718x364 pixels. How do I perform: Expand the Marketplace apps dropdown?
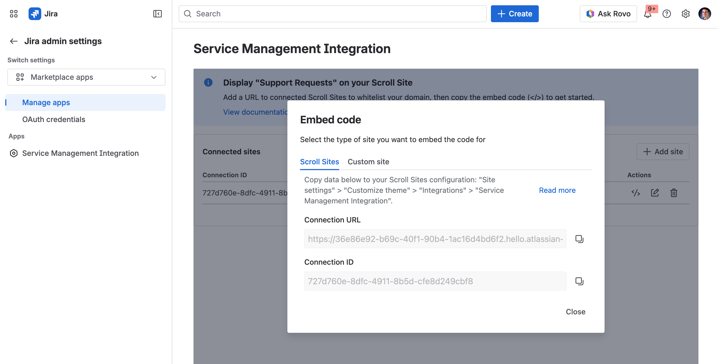coord(86,77)
